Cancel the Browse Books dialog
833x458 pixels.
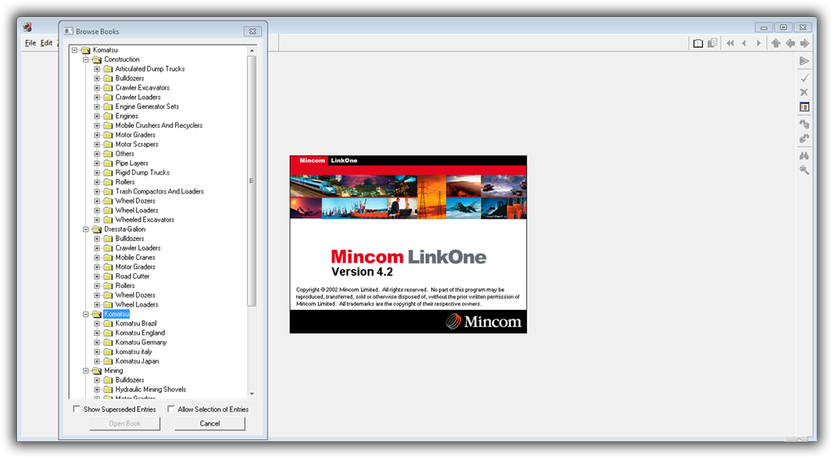[210, 424]
